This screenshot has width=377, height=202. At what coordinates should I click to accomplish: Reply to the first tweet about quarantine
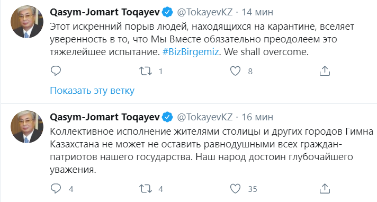click(56, 71)
